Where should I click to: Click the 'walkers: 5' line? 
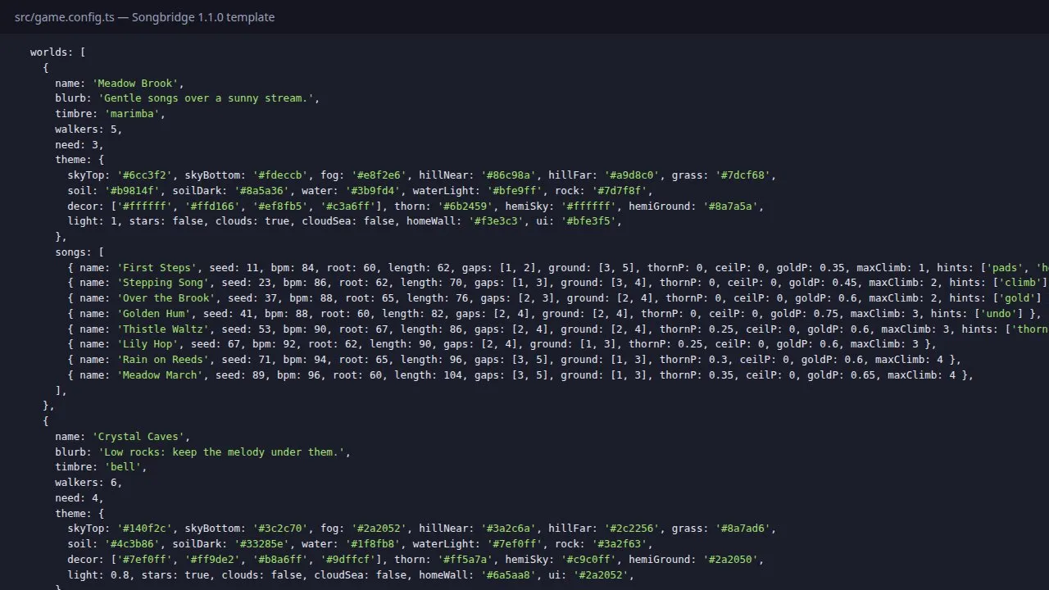[89, 129]
